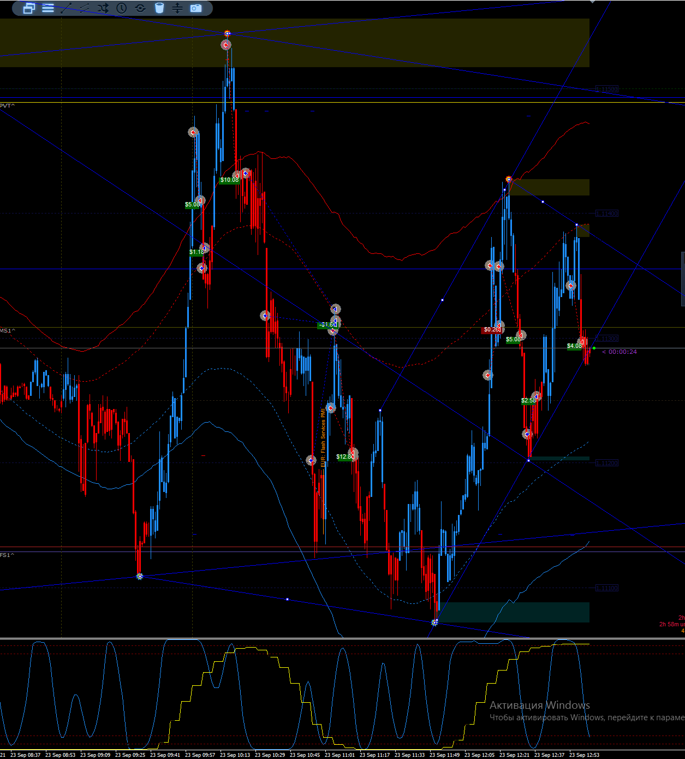
Task: Click the 23 Sep 09:41 time axis label
Action: point(165,755)
